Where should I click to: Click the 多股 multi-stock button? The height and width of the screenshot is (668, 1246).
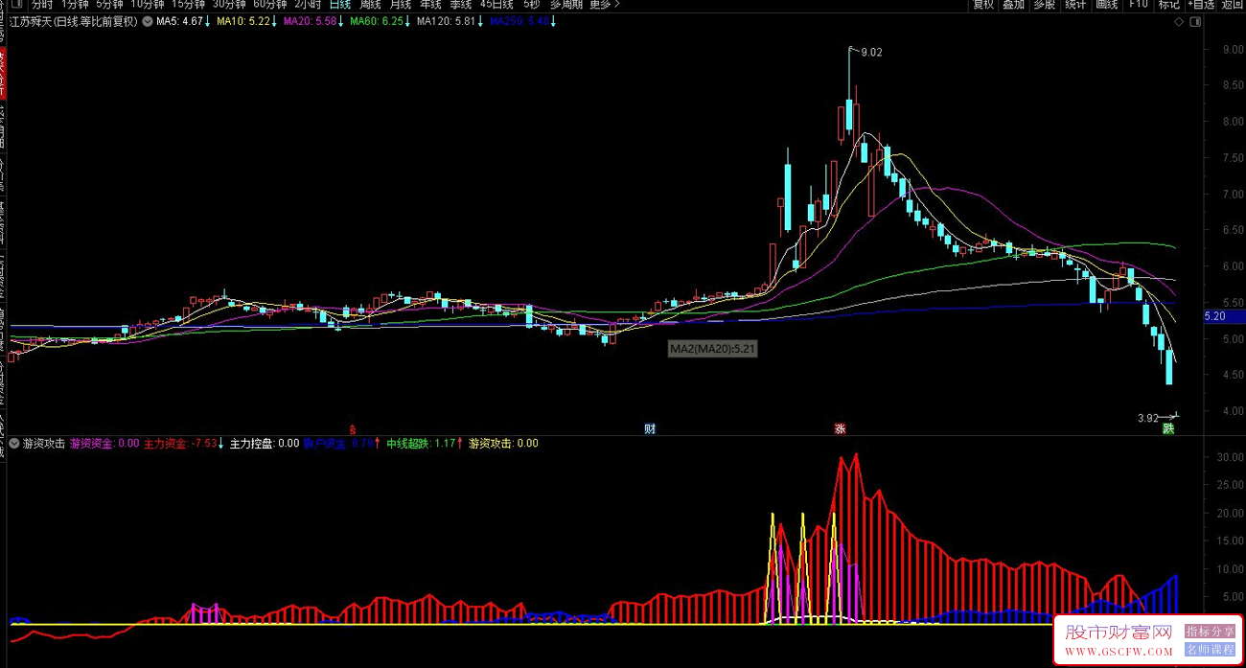tap(1044, 4)
